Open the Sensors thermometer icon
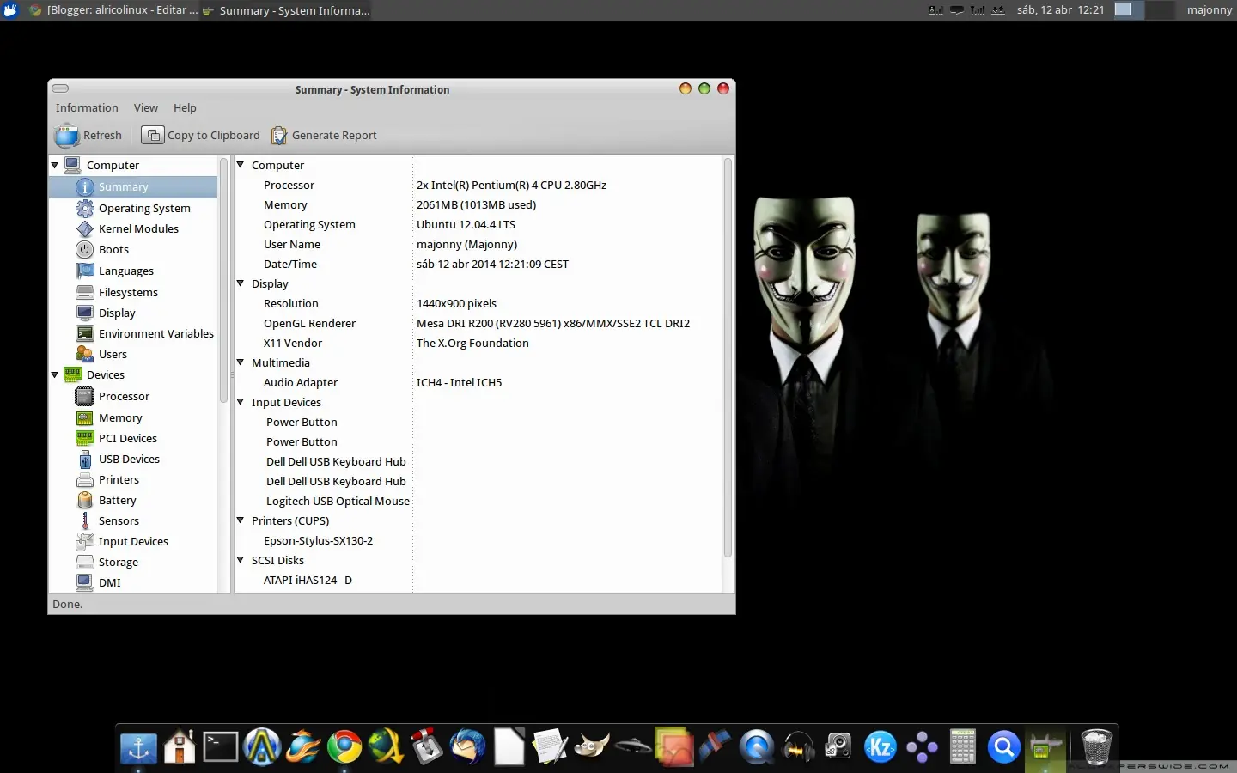The image size is (1237, 773). 84,520
